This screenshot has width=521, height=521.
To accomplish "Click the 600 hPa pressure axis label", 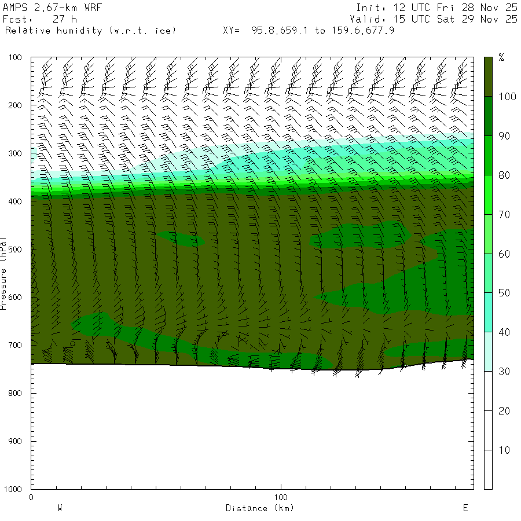I will click(x=15, y=298).
